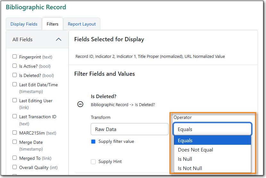
Task: Check the Last Edit Date/Time checkbox
Action: tap(15, 84)
